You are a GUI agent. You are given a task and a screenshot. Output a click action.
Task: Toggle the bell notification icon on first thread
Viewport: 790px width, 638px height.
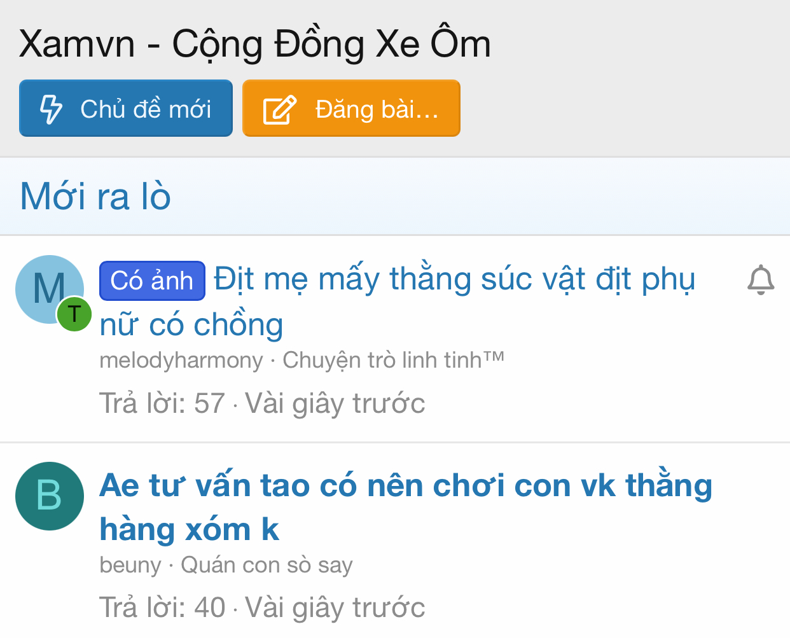[x=761, y=281]
